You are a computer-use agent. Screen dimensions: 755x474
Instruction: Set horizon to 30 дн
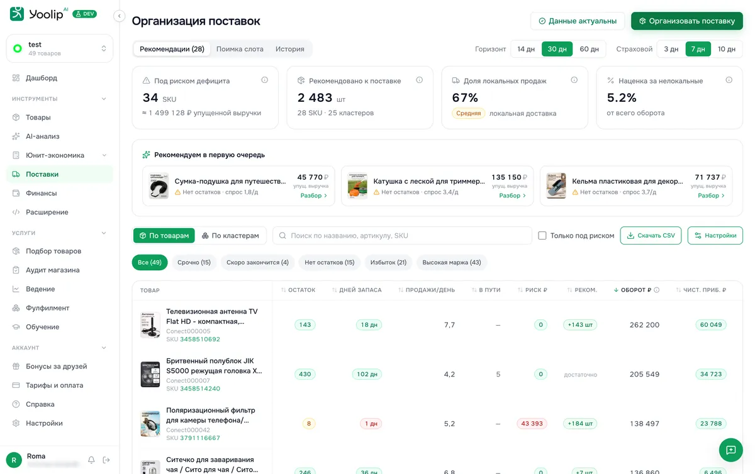click(557, 49)
